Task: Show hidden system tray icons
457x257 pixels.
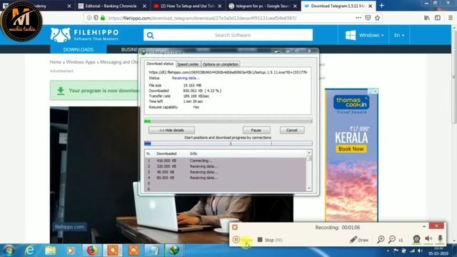Action: click(388, 251)
